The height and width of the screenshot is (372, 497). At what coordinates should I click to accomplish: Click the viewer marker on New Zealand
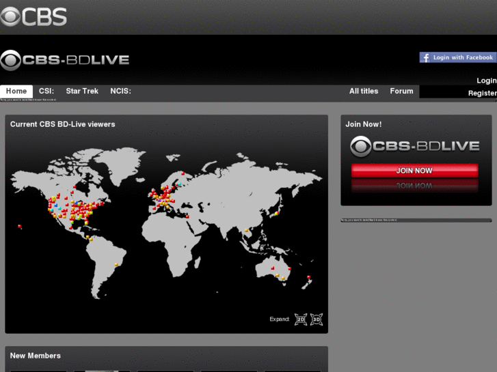pos(308,277)
